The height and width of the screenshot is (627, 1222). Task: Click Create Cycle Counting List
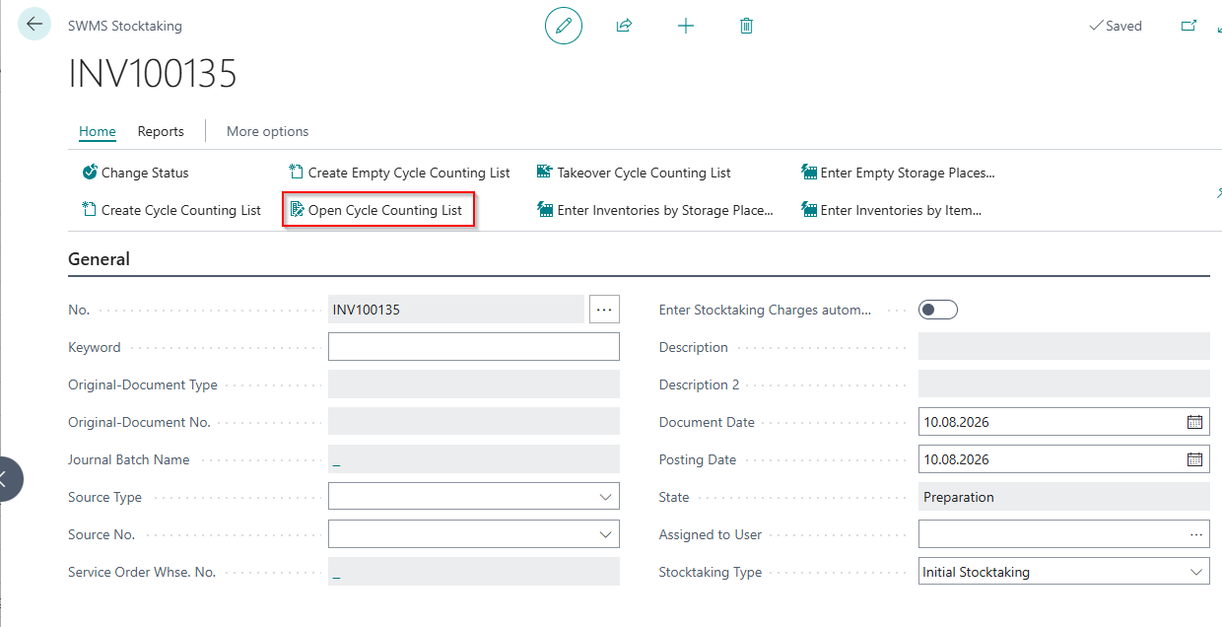pyautogui.click(x=171, y=210)
